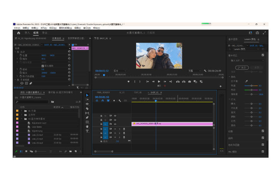Image resolution: width=277 pixels, height=173 pixels.
Task: Click Add Marker in program monitor
Action: click(128, 82)
